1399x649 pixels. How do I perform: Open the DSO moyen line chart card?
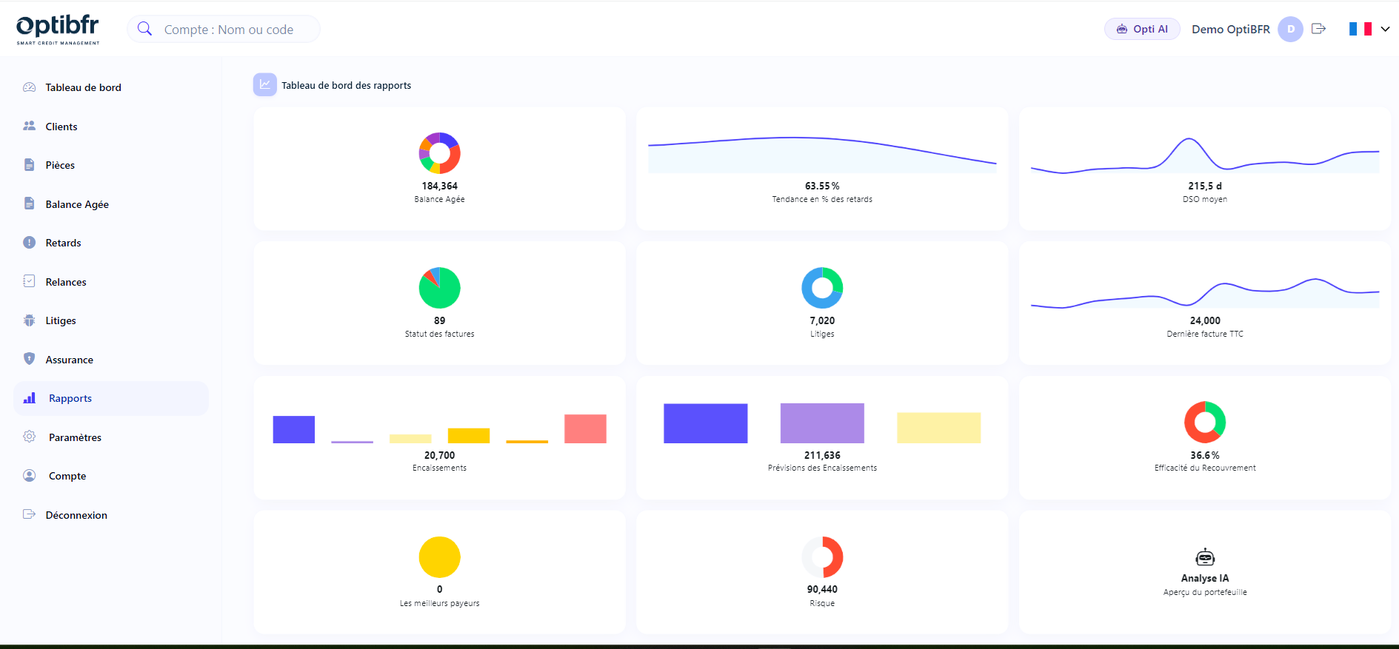tap(1205, 168)
